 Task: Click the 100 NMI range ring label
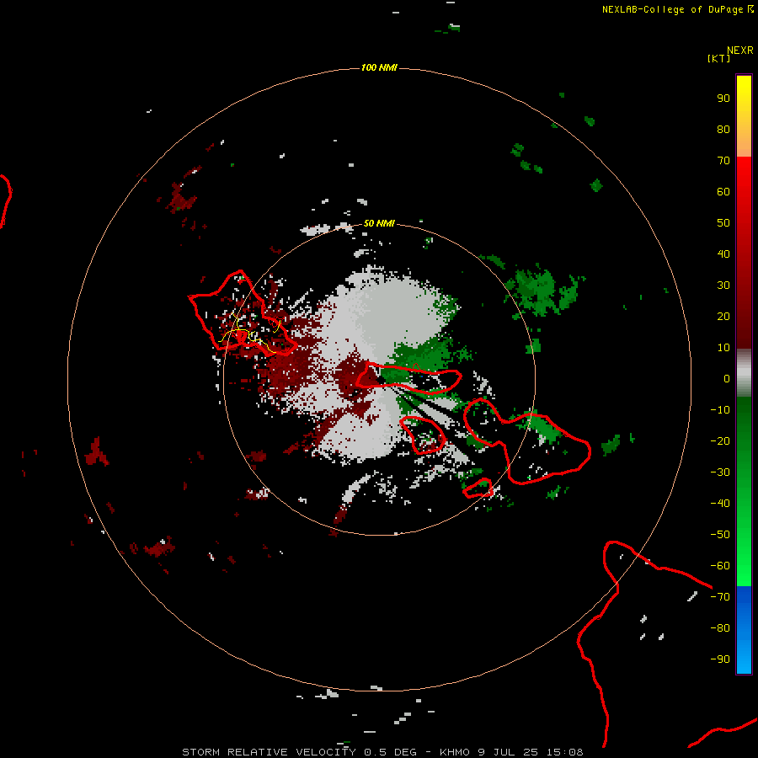(x=379, y=67)
